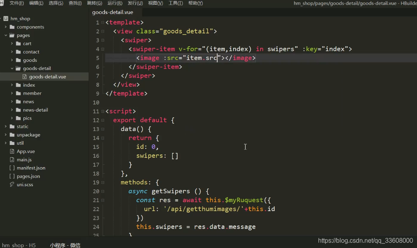Fold the template block at line 1

tap(103, 22)
